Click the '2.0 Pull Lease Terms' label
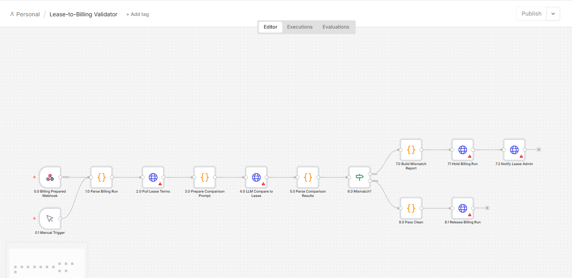The image size is (572, 278). tap(153, 191)
